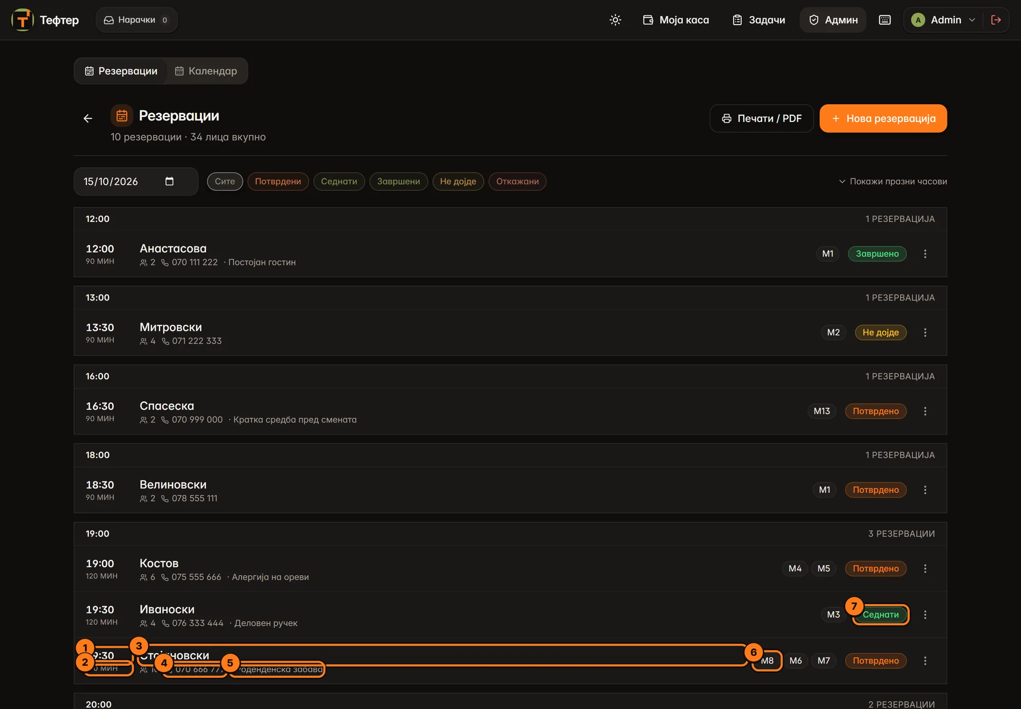This screenshot has width=1021, height=709.
Task: Open options menu for Анастасова reservation
Action: tap(925, 254)
